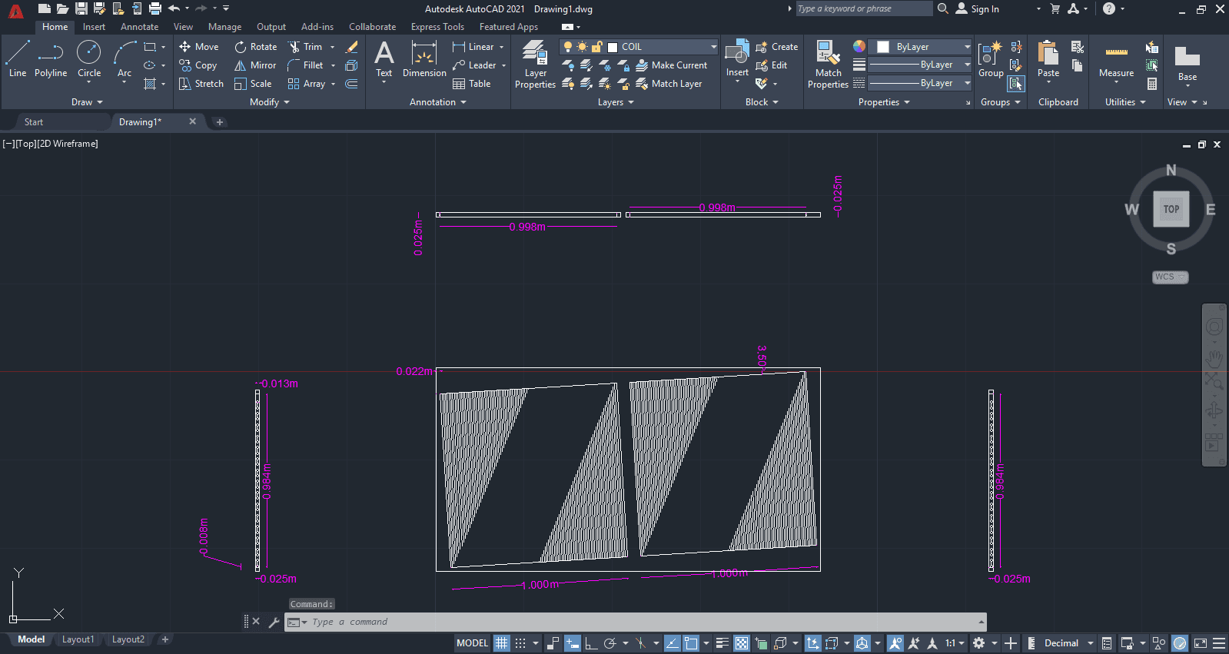Toggle snap mode in status bar
Image resolution: width=1229 pixels, height=654 pixels.
click(x=520, y=643)
